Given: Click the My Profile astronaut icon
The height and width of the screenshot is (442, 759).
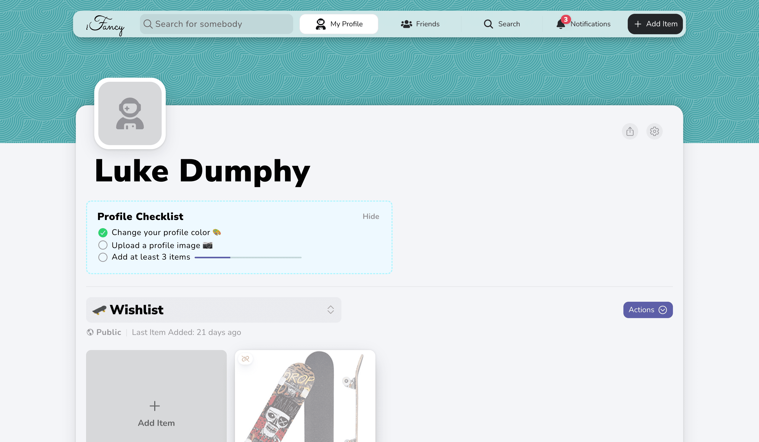Looking at the screenshot, I should tap(321, 24).
